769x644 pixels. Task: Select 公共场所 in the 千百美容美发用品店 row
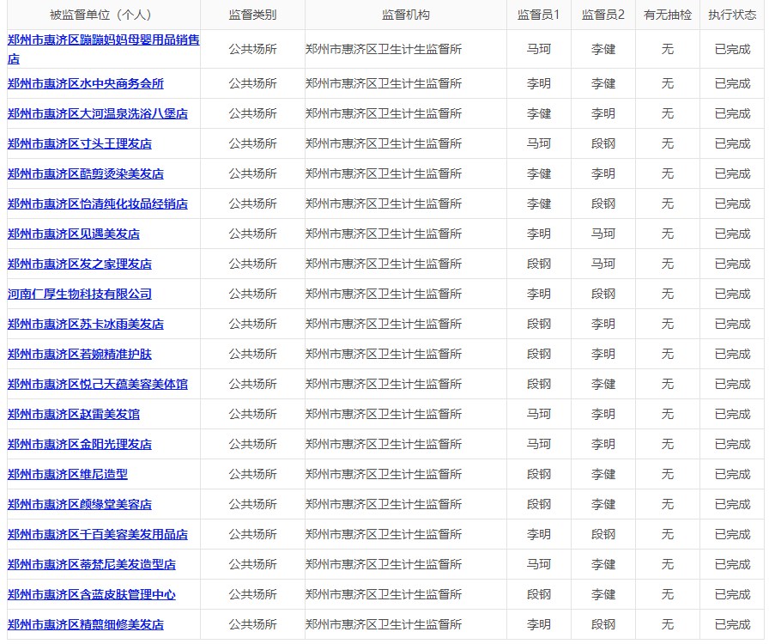252,534
